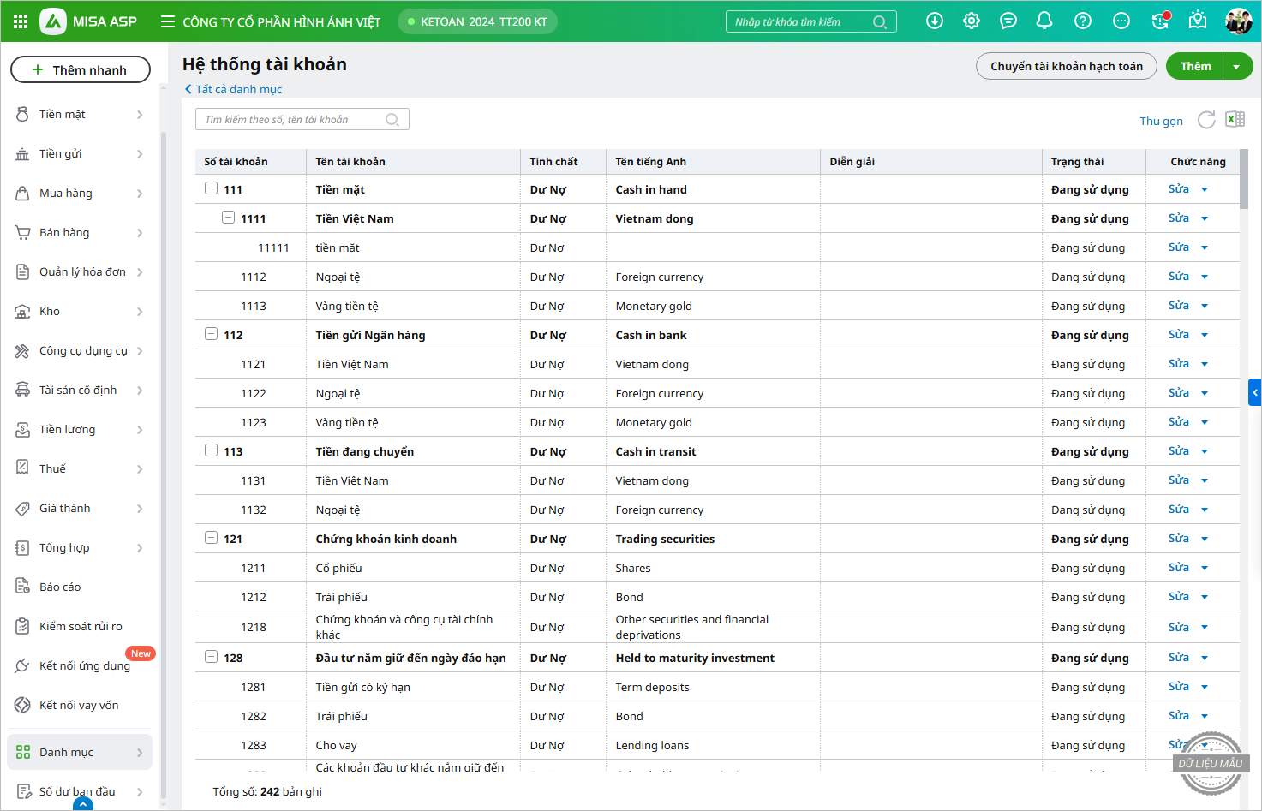Screen dimensions: 1262x811
Task: Click the help question mark icon
Action: click(x=1083, y=21)
